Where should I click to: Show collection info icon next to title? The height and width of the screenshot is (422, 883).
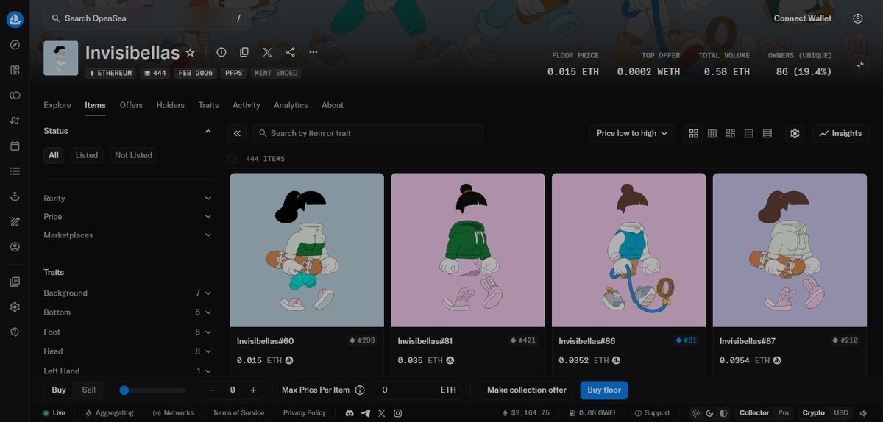221,52
